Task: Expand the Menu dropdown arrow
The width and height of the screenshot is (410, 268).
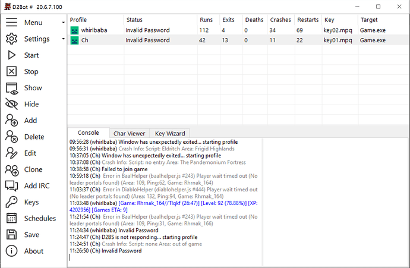Action: [x=63, y=23]
